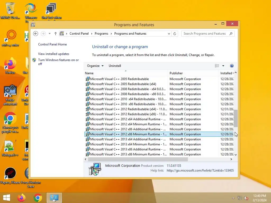This screenshot has width=271, height=203.
Task: Open More options view dropdown arrow
Action: coord(223,66)
